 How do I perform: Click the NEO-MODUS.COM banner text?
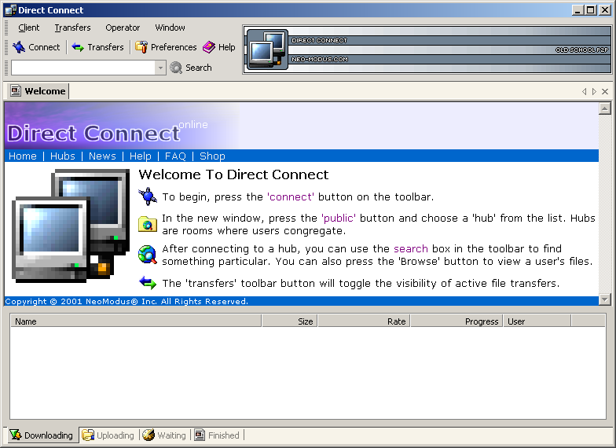click(319, 60)
